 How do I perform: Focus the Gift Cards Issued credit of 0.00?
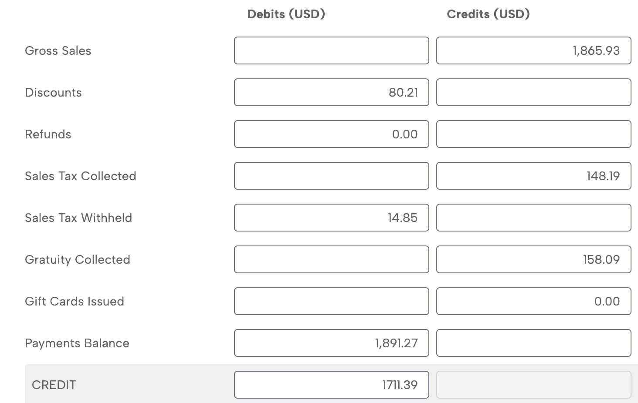(533, 301)
